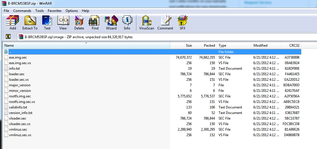Viewport: 317px width, 149px height.
Task: Open the Commands menu
Action: pos(22,11)
